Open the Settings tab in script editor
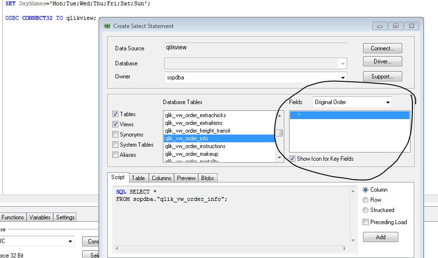This screenshot has height=258, width=438. pyautogui.click(x=65, y=217)
